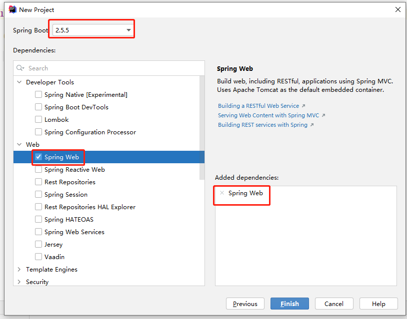Tick the Spring HATEOAS checkbox
407x319 pixels.
pos(38,219)
